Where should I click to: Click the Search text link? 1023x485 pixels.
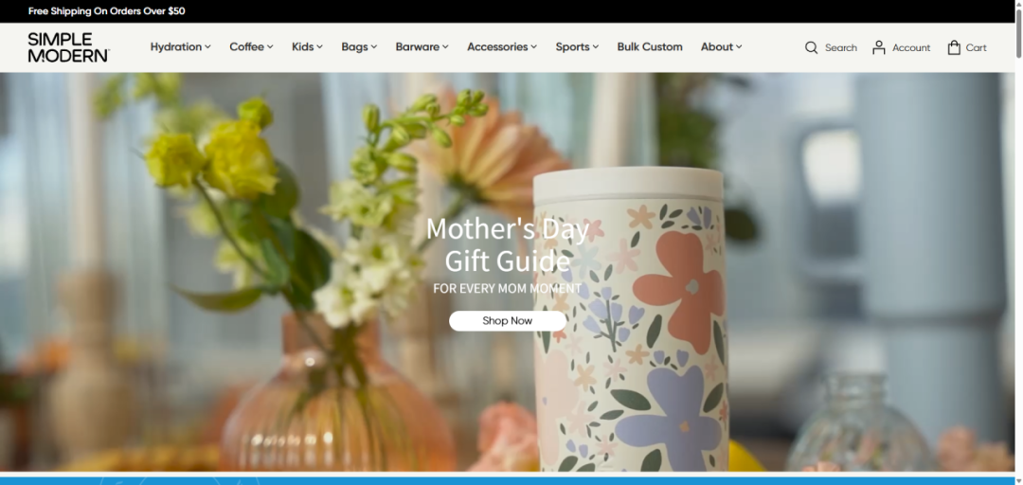(x=841, y=47)
